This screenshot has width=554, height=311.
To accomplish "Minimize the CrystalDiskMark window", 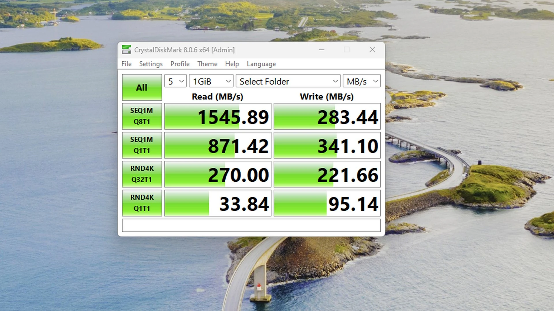I will coord(321,50).
